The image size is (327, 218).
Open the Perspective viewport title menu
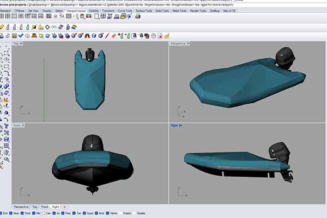click(178, 44)
